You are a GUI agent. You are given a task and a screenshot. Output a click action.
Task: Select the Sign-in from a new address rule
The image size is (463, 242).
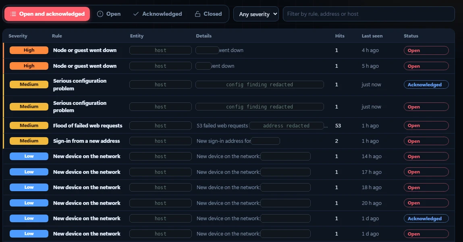[x=87, y=141]
